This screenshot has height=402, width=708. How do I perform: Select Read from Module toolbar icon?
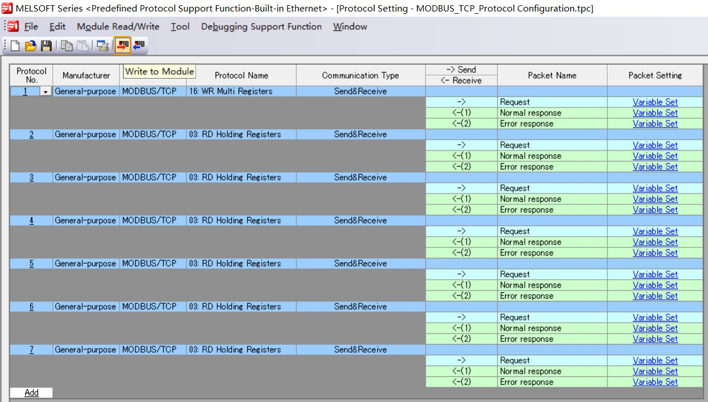(x=137, y=46)
